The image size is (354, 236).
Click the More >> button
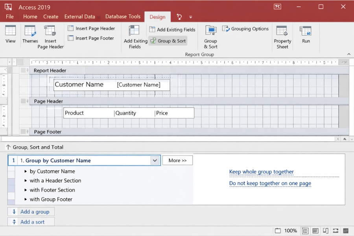click(177, 160)
